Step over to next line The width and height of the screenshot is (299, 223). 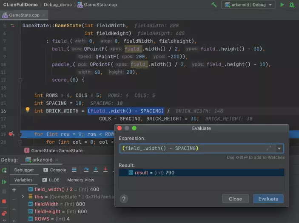pyautogui.click(x=86, y=170)
